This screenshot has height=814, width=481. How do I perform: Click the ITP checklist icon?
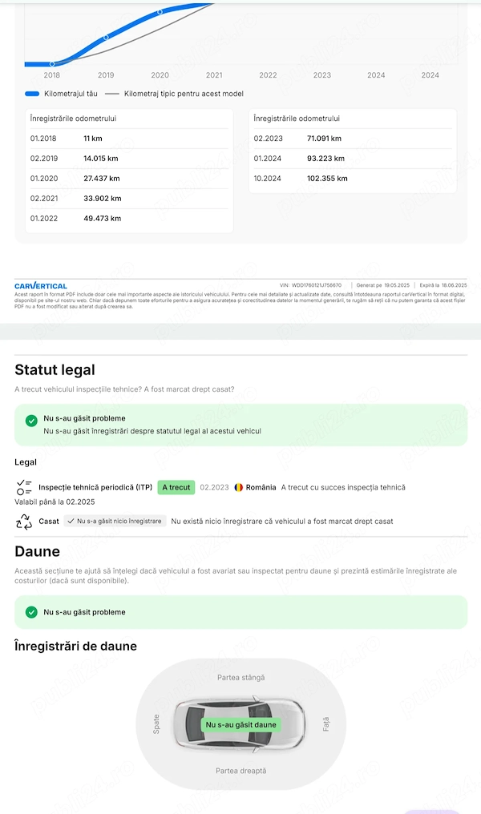click(24, 487)
